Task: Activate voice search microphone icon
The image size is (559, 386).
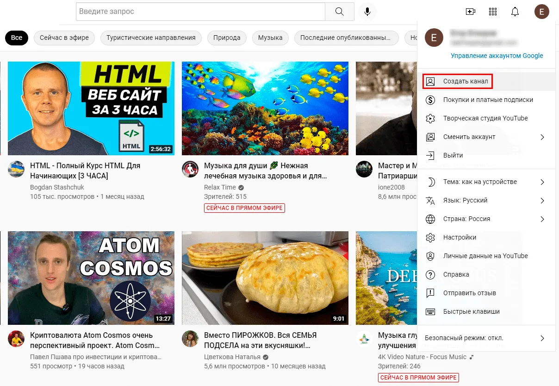Action: [x=367, y=12]
